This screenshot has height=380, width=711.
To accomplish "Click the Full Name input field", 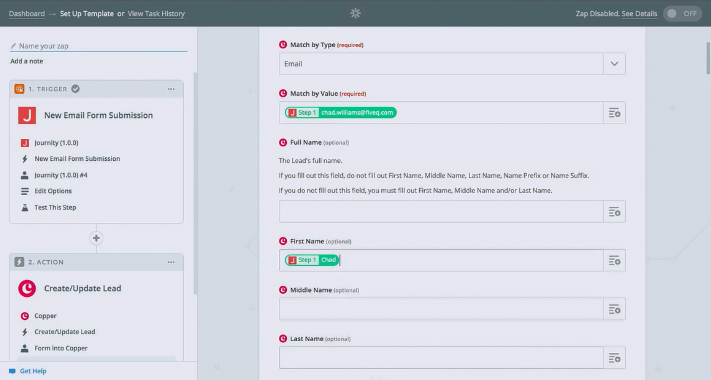I will point(441,212).
